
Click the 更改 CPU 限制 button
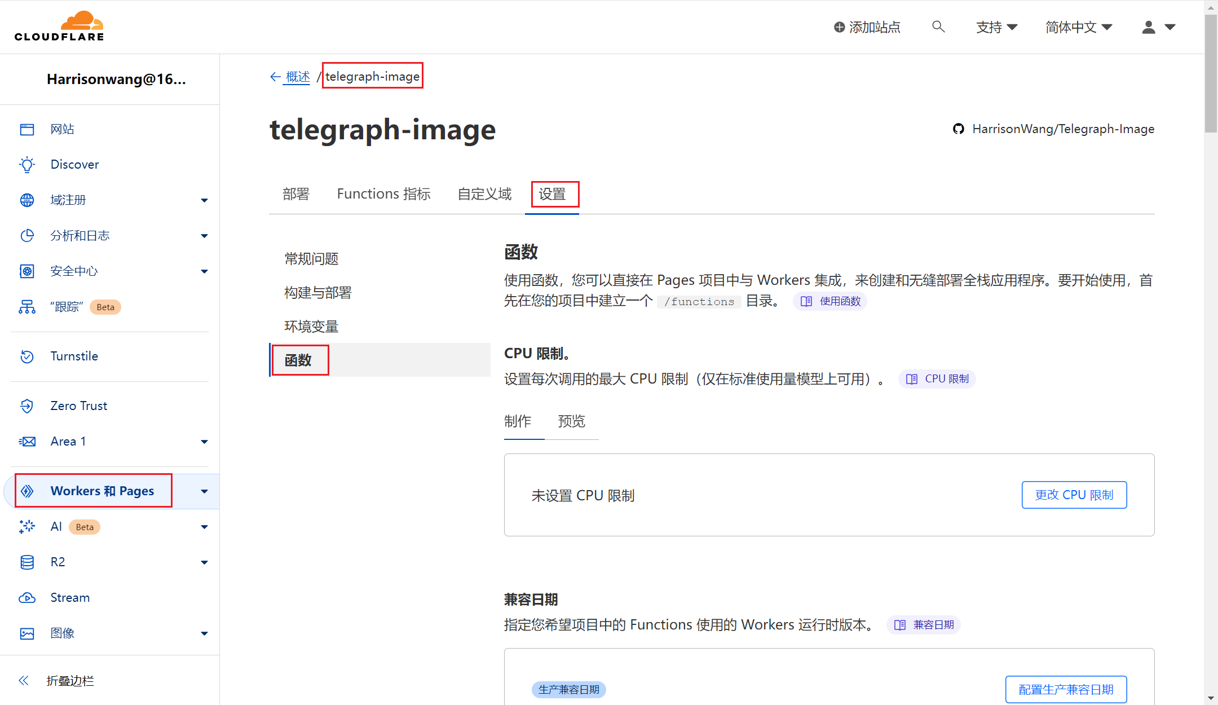tap(1074, 495)
